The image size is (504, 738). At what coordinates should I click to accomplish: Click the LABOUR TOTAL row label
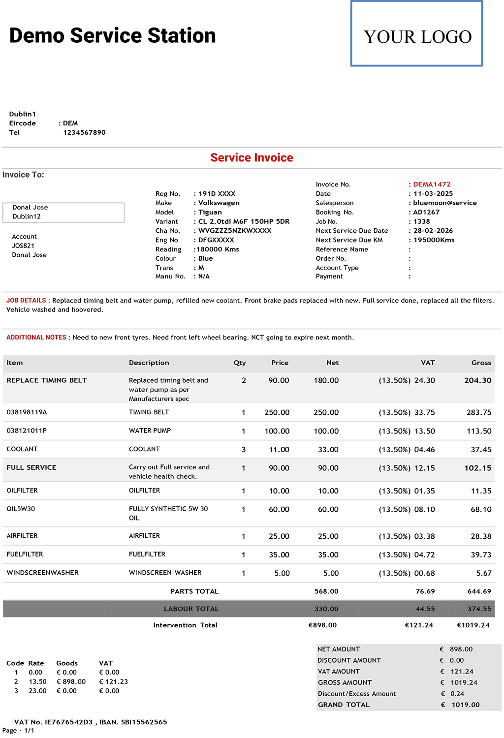pyautogui.click(x=191, y=609)
